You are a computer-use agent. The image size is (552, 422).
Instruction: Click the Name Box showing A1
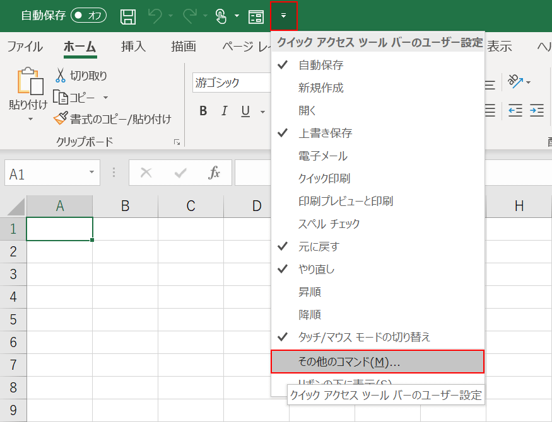[47, 172]
